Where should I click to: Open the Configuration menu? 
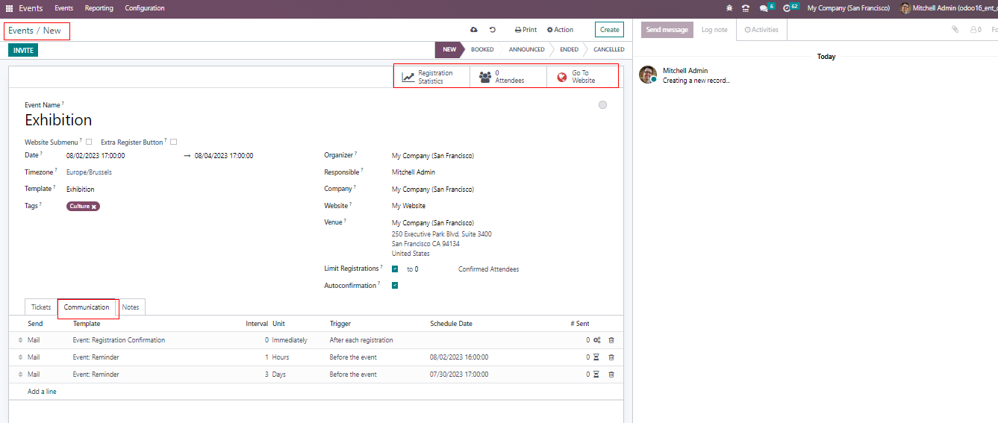click(x=145, y=8)
